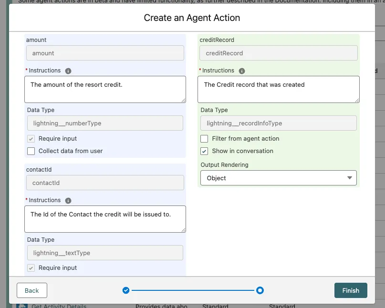Go Back to the previous step
The width and height of the screenshot is (385, 308).
(32, 290)
